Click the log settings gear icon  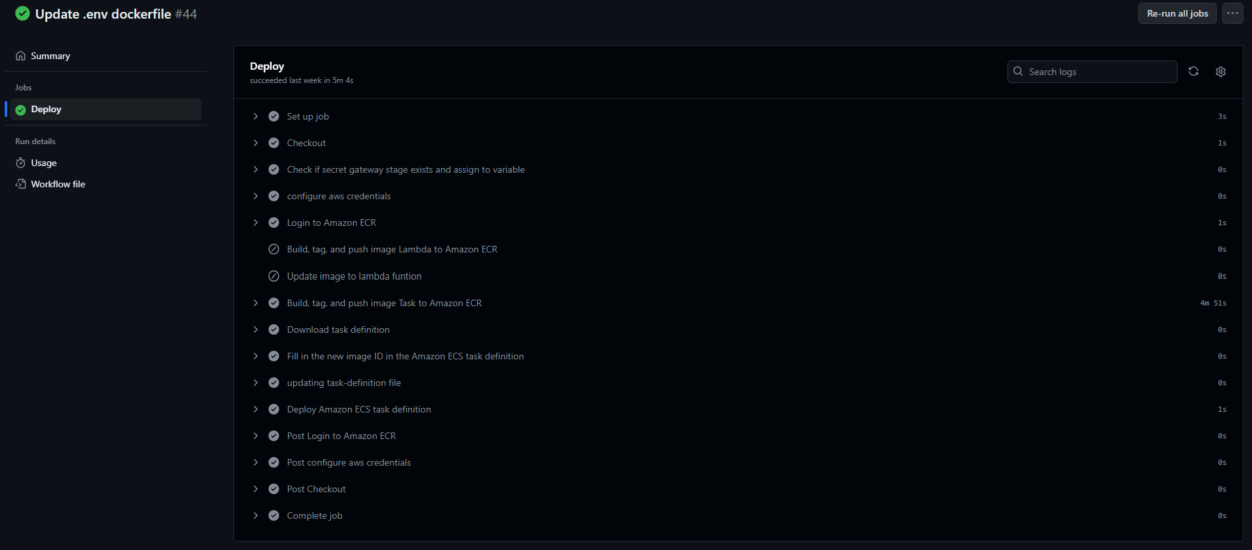pos(1220,72)
